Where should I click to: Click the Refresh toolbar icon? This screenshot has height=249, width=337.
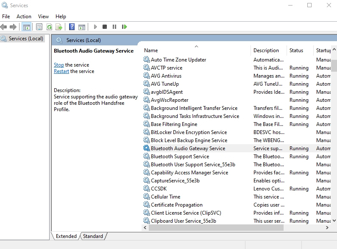(50, 27)
